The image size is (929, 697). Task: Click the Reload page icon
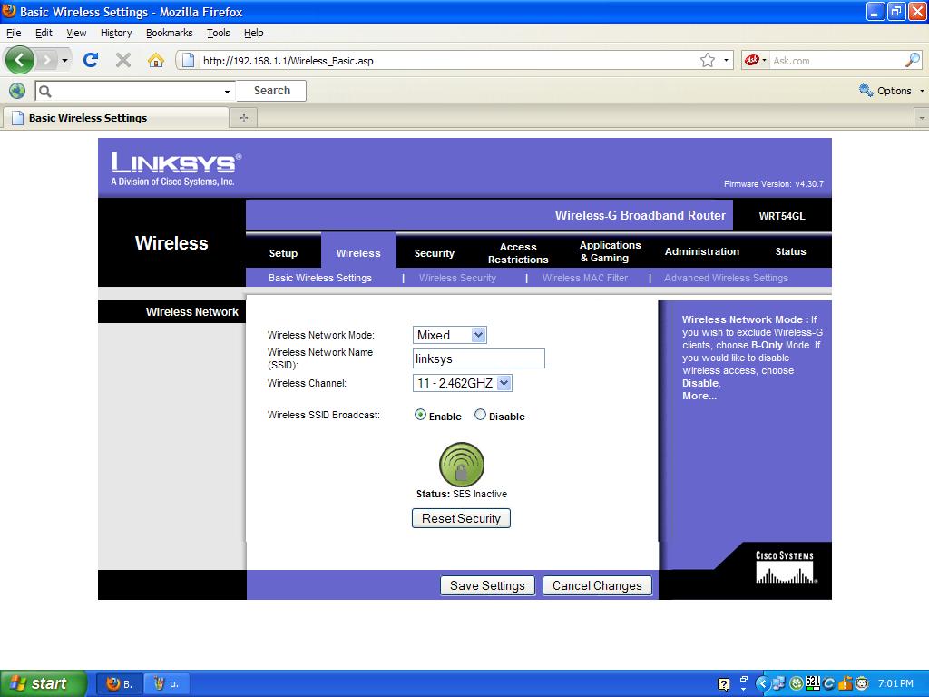pos(90,60)
